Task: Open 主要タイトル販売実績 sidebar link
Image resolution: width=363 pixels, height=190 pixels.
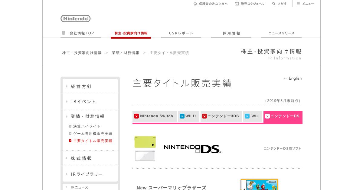Action: (90, 141)
